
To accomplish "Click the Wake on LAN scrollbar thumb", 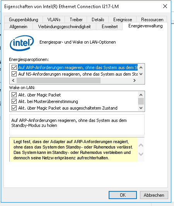I will (141, 101).
